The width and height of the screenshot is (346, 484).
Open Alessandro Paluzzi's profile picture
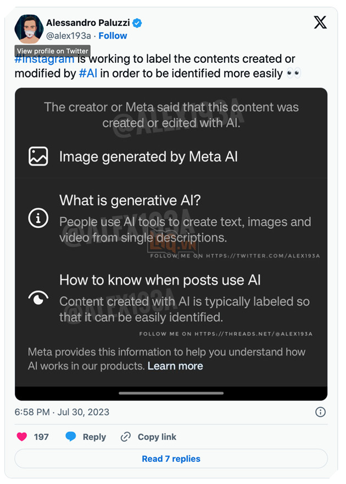click(29, 29)
